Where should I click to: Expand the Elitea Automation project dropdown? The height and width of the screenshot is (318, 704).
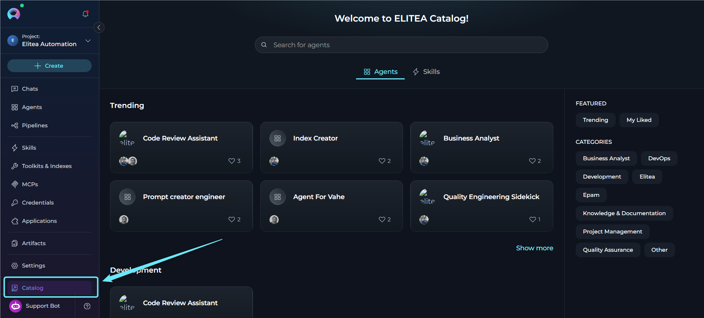[x=88, y=41]
